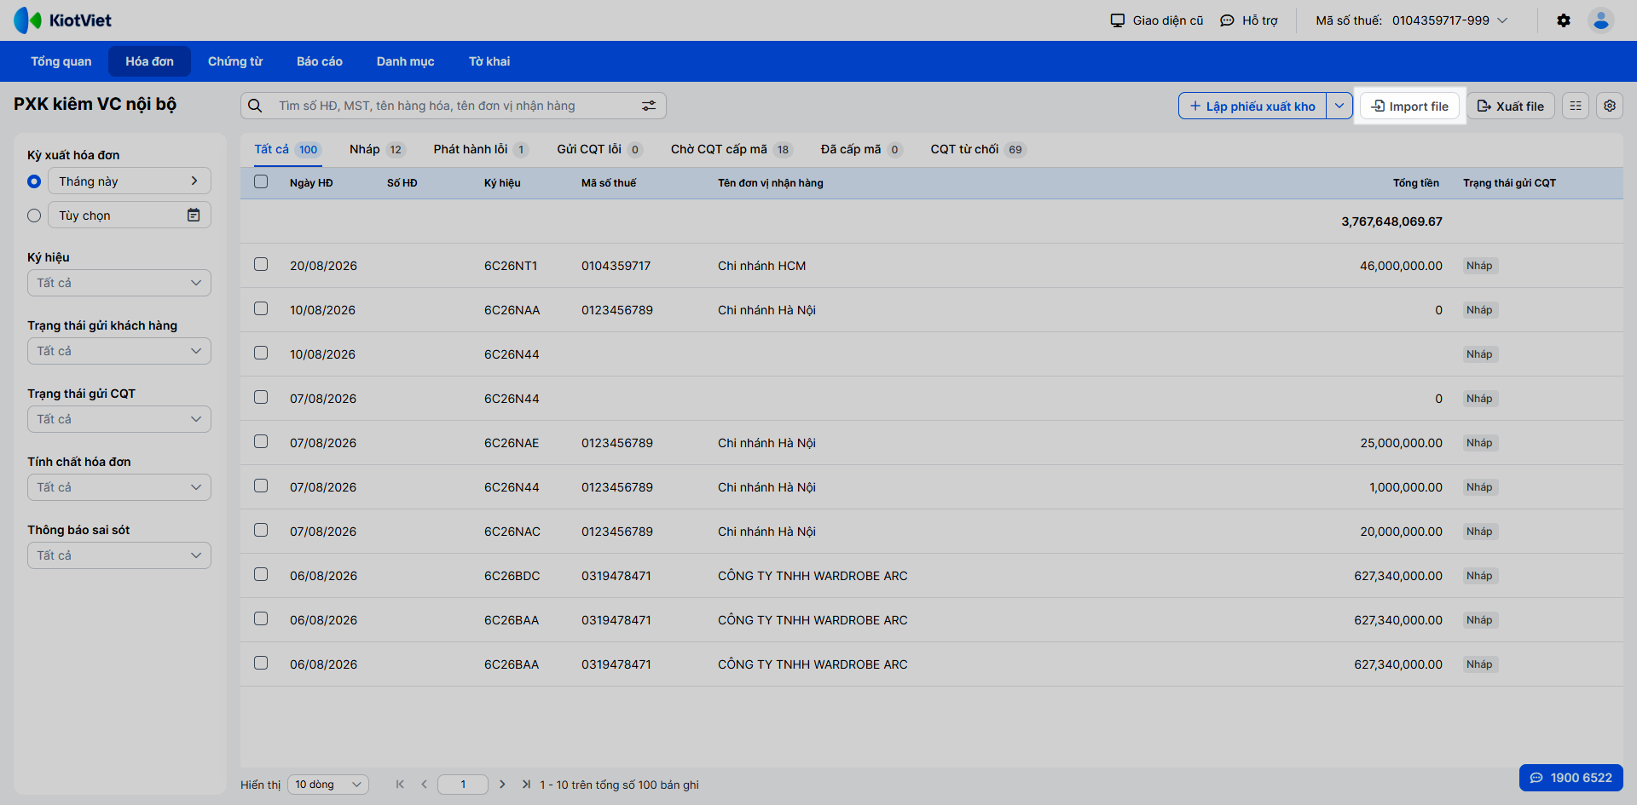The height and width of the screenshot is (805, 1637).
Task: Click the Import file button
Action: pyautogui.click(x=1410, y=106)
